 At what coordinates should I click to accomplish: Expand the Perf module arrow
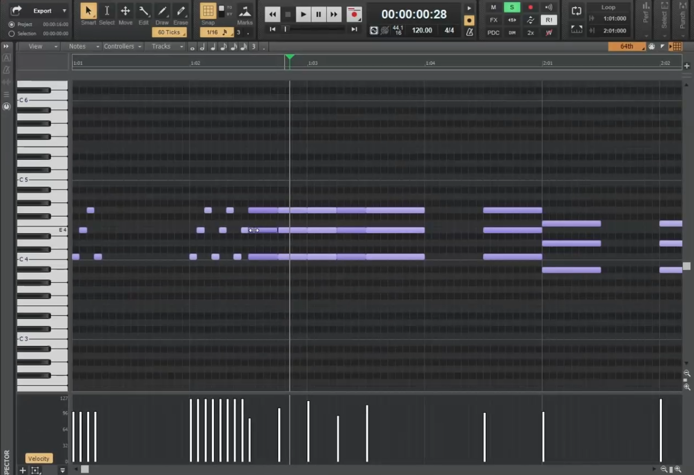tap(646, 36)
